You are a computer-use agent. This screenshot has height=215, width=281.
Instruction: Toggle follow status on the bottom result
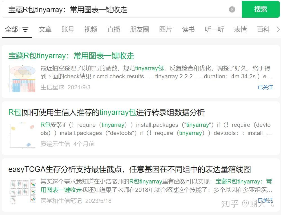click(265, 200)
